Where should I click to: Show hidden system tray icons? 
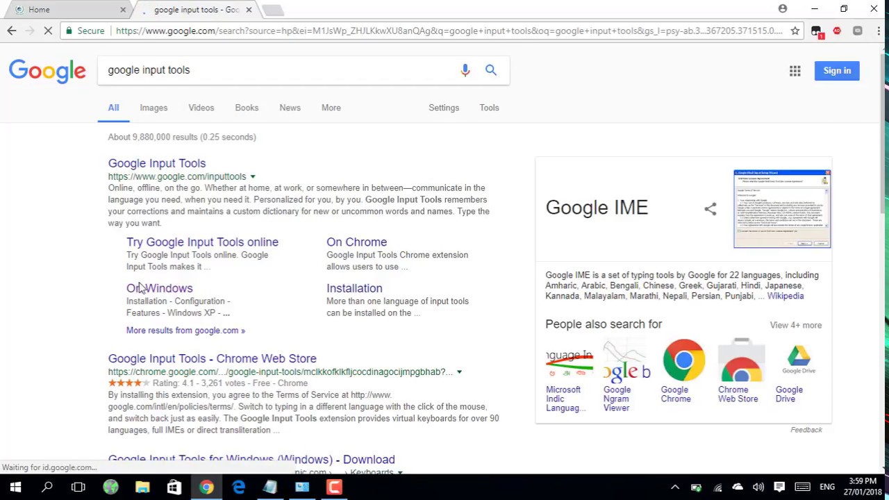tap(675, 487)
